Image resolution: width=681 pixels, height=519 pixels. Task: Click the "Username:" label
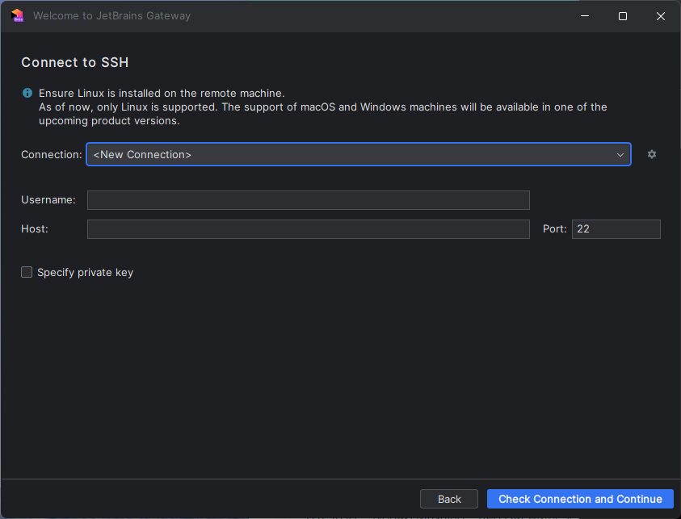(x=48, y=199)
